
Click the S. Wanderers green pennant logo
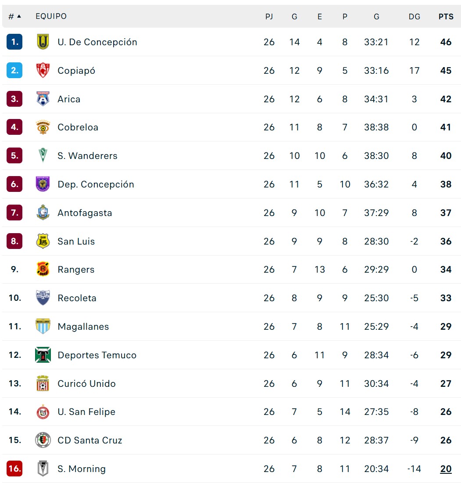pos(43,156)
